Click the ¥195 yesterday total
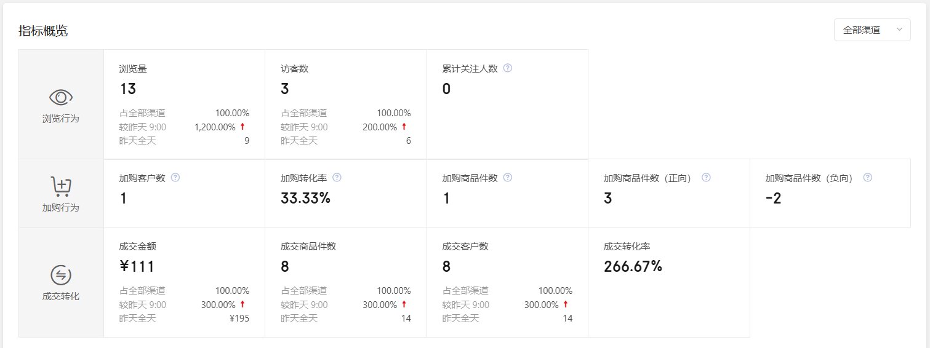 (x=239, y=318)
